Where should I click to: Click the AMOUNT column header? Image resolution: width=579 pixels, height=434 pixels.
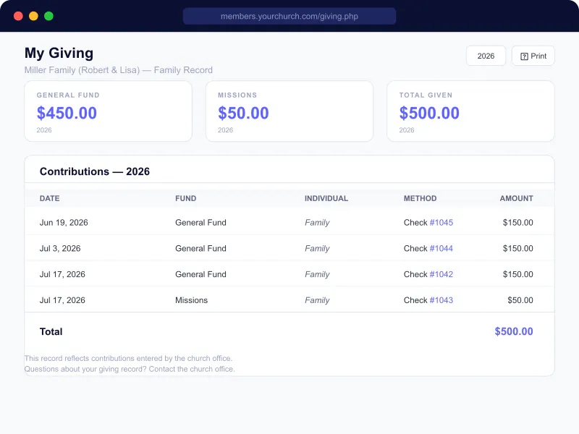[x=517, y=198]
